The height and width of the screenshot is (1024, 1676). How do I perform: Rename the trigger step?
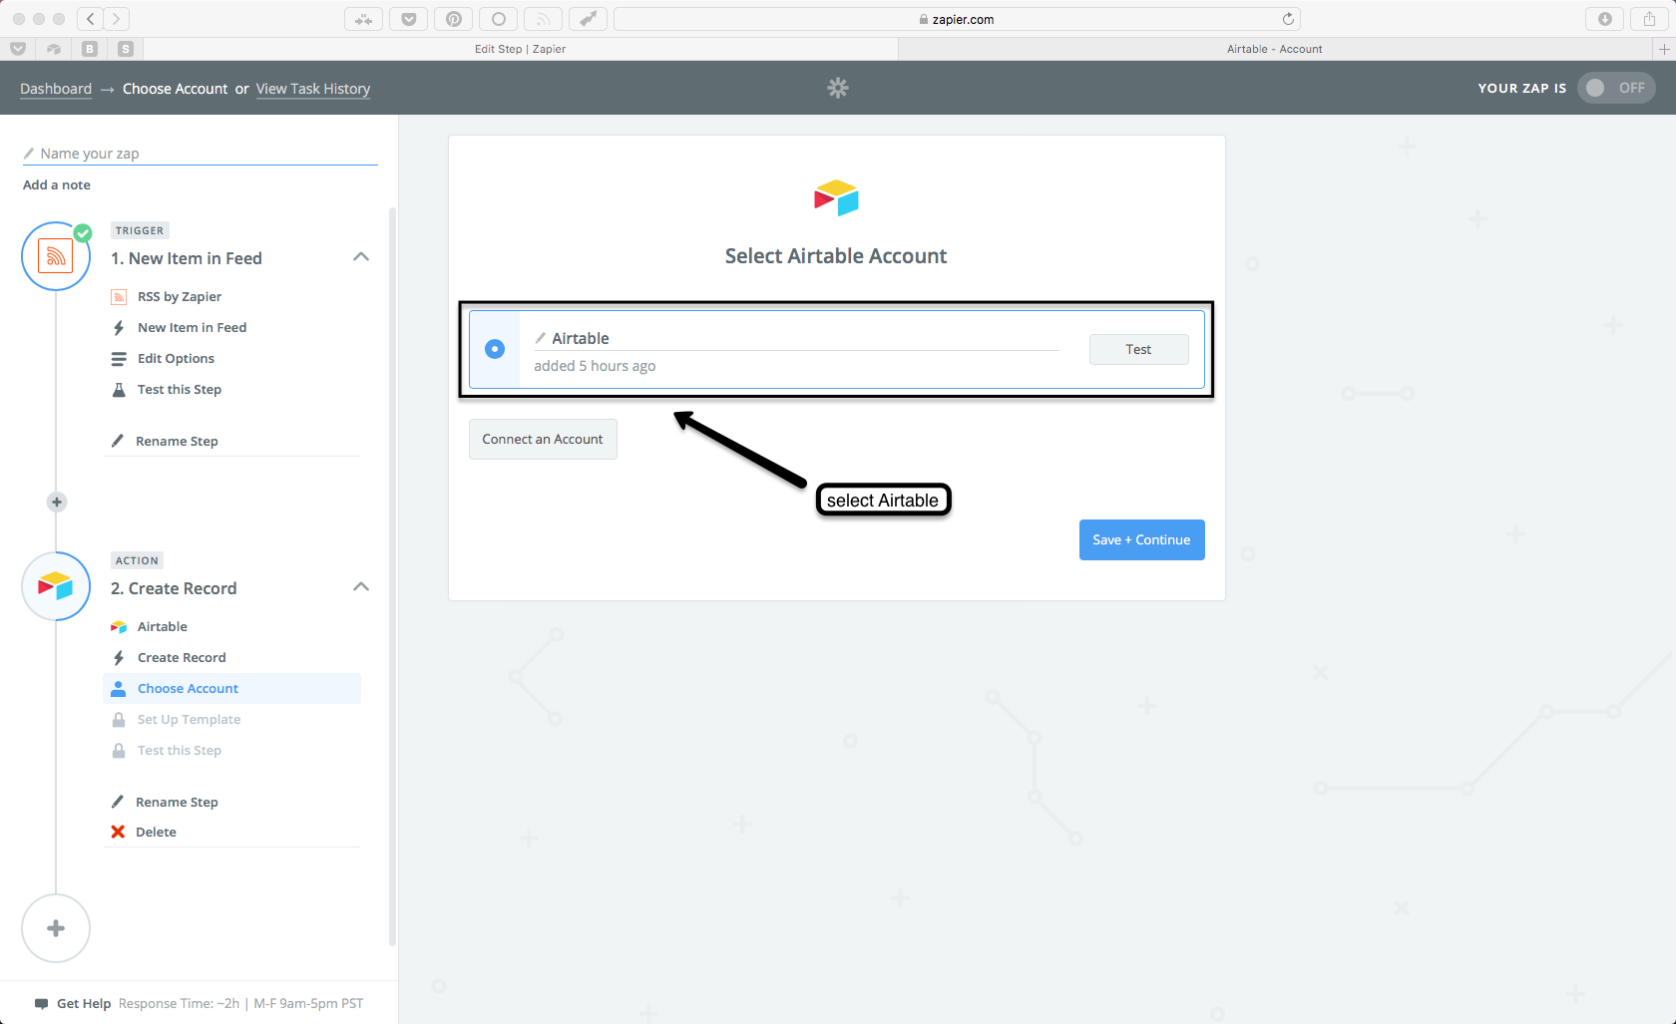click(177, 441)
